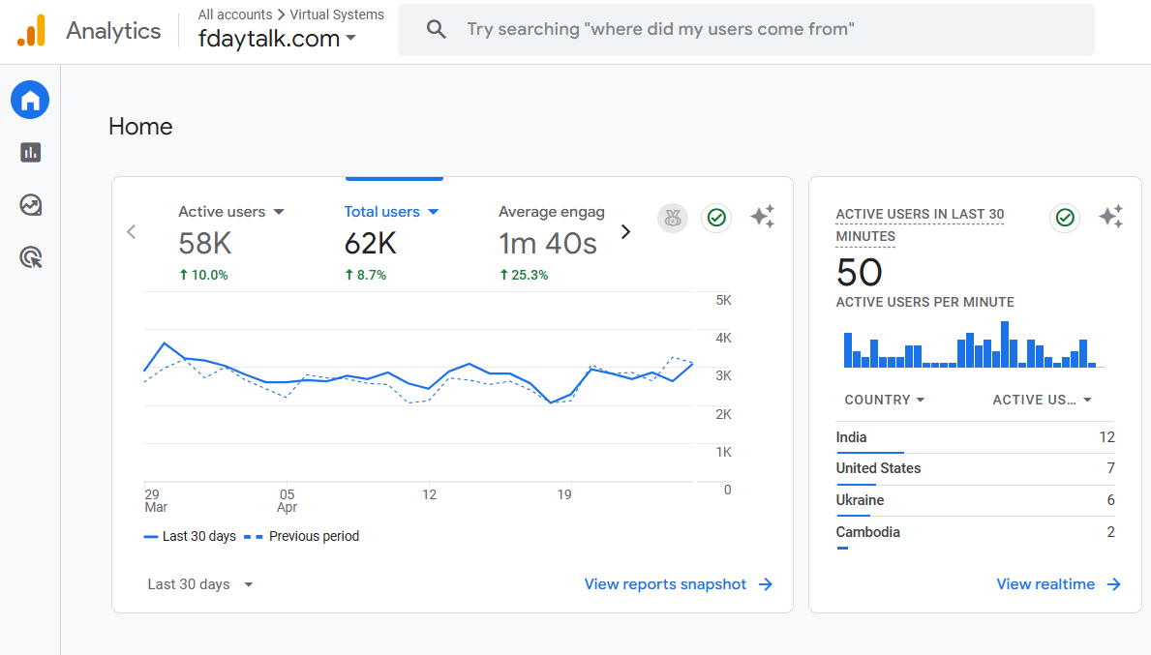Click the View reports snapshot link
The width and height of the screenshot is (1151, 655).
tap(678, 584)
